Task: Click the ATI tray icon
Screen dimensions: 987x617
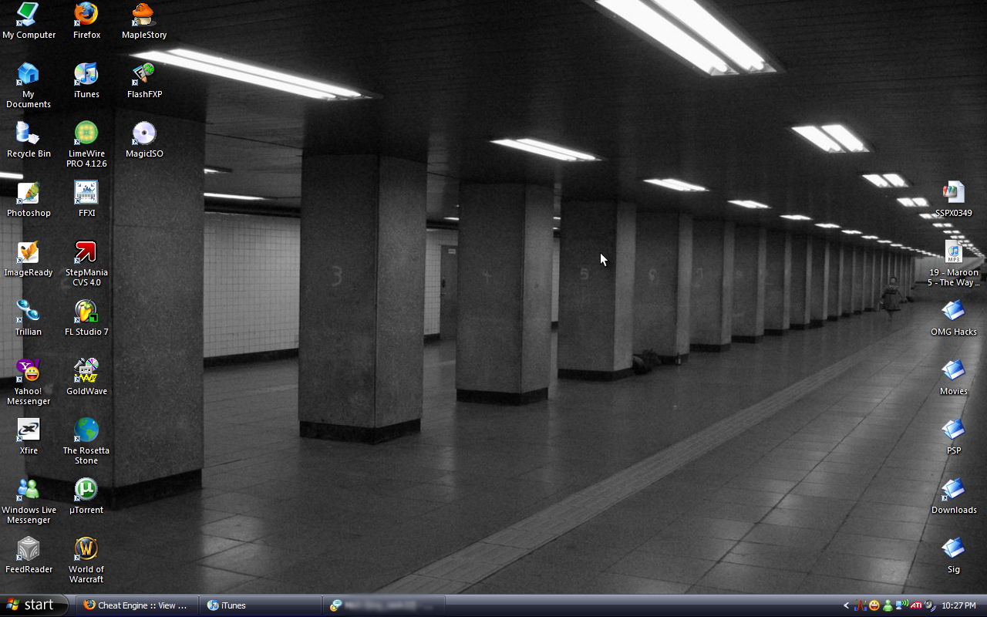Action: pyautogui.click(x=915, y=605)
